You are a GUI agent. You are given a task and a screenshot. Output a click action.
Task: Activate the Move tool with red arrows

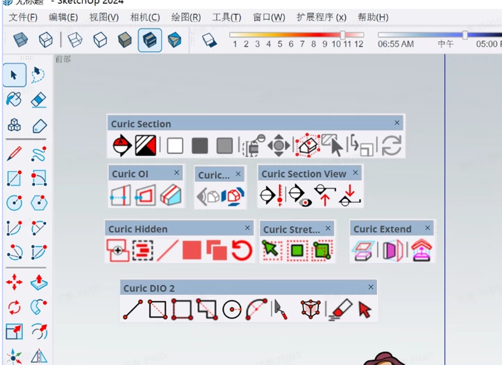14,283
